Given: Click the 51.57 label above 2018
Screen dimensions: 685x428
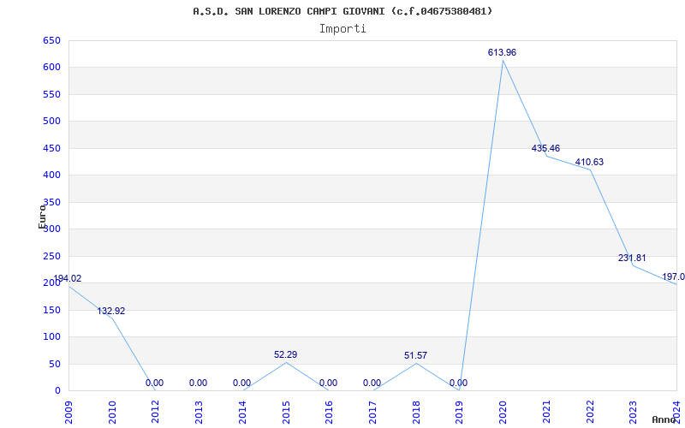Looking at the screenshot, I should (415, 355).
